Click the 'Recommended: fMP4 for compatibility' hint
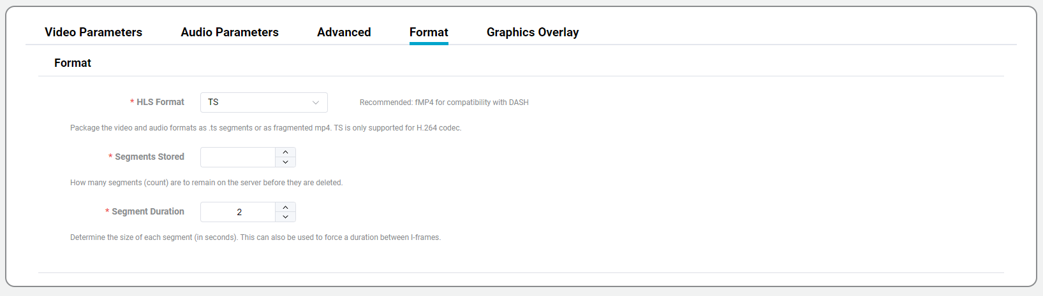The image size is (1043, 296). [444, 102]
